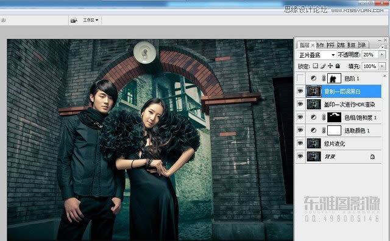Open the 不透明度 slider arrow
Viewport: 390px width, 241px height.
[382, 54]
